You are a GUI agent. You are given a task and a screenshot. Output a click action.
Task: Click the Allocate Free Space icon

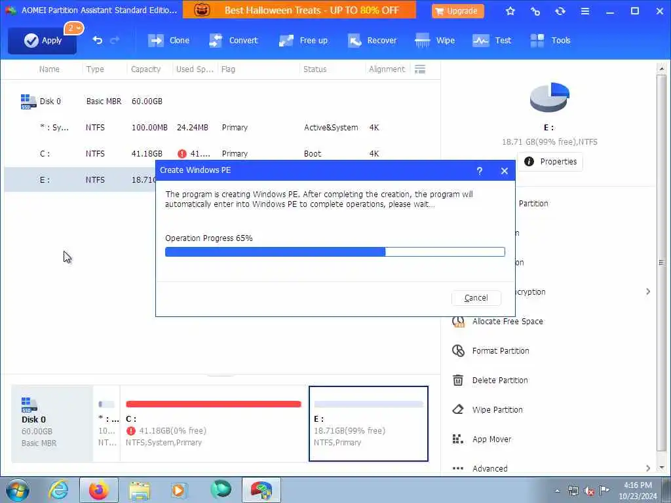coord(458,322)
